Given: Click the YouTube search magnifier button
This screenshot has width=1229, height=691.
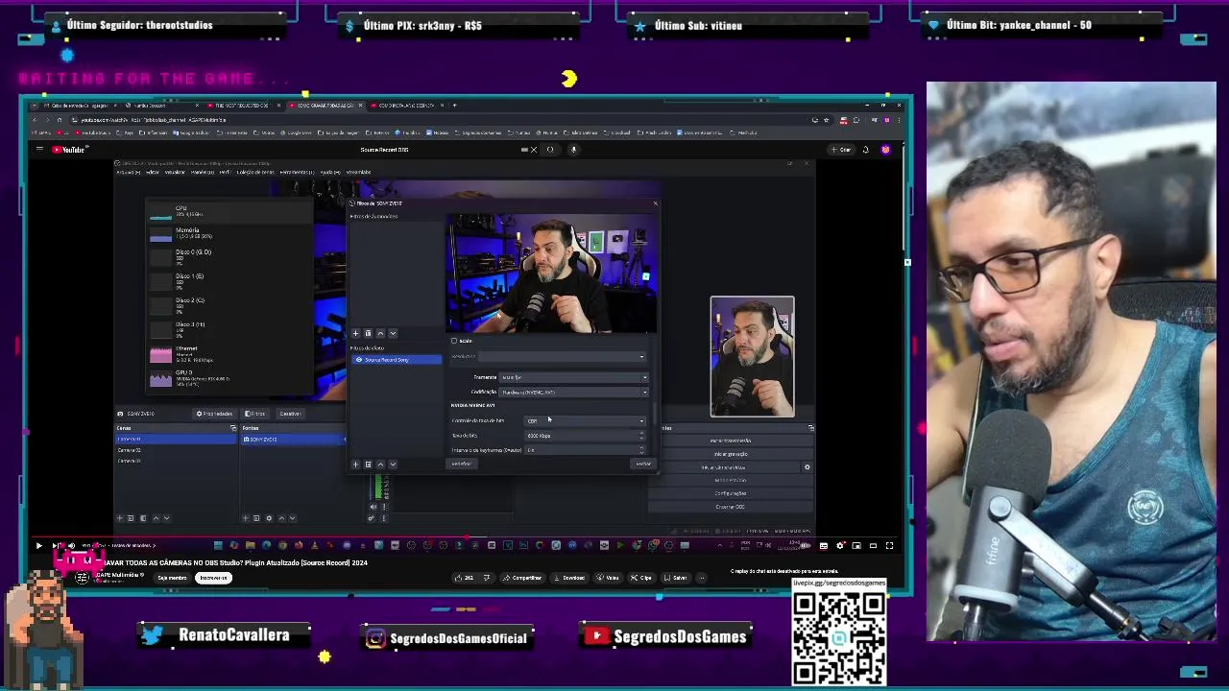Looking at the screenshot, I should click(x=550, y=149).
